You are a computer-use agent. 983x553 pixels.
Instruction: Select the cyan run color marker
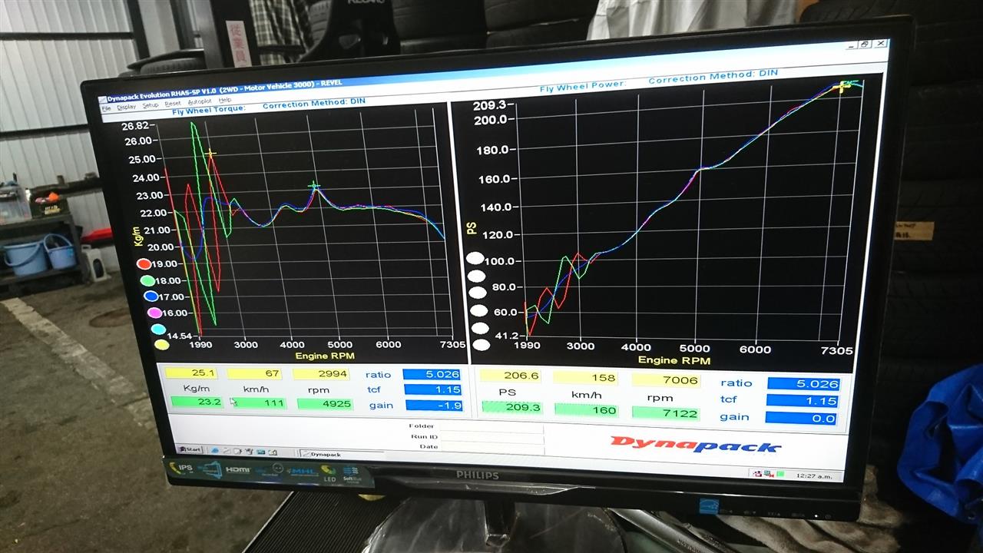158,329
